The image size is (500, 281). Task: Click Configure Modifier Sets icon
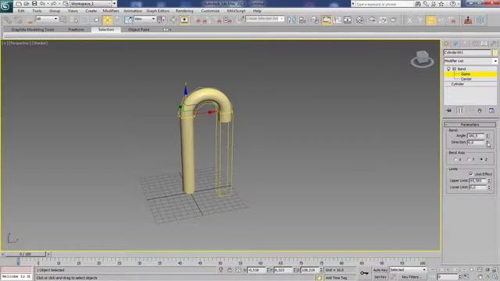tap(491, 111)
